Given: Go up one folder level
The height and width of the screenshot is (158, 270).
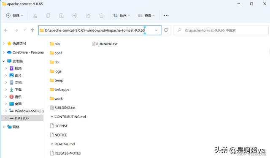Looking at the screenshot, I should 32,30.
